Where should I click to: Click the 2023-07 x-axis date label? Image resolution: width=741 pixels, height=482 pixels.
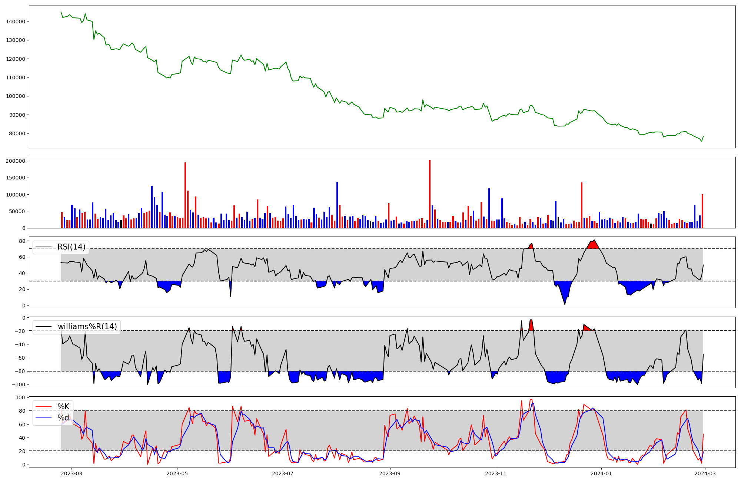coord(283,473)
